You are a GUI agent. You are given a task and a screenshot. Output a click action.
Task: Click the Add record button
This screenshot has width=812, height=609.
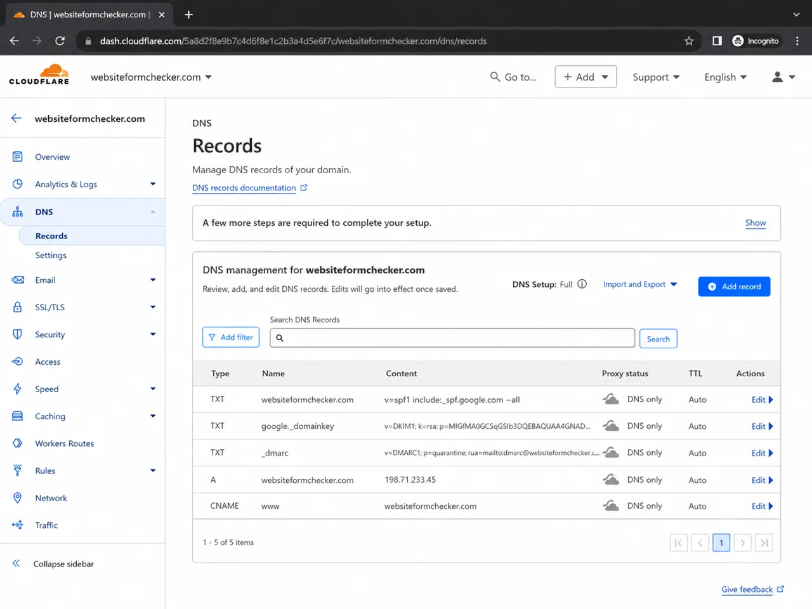pyautogui.click(x=734, y=287)
